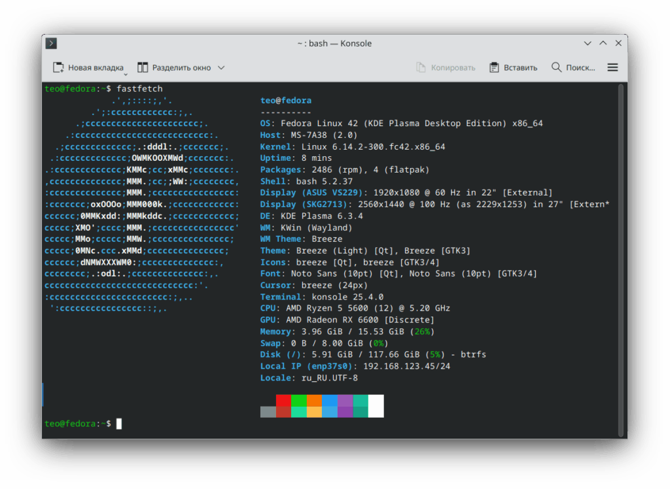Viewport: 670px width, 489px height.
Task: Click the Theme line 'Breeze (Light) [Qt]'
Action: (365, 250)
